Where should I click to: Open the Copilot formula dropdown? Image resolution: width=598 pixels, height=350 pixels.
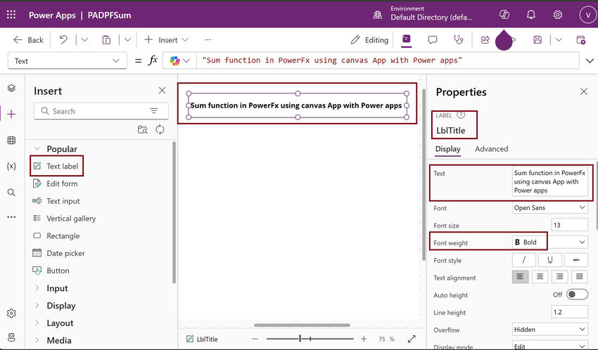pyautogui.click(x=179, y=60)
